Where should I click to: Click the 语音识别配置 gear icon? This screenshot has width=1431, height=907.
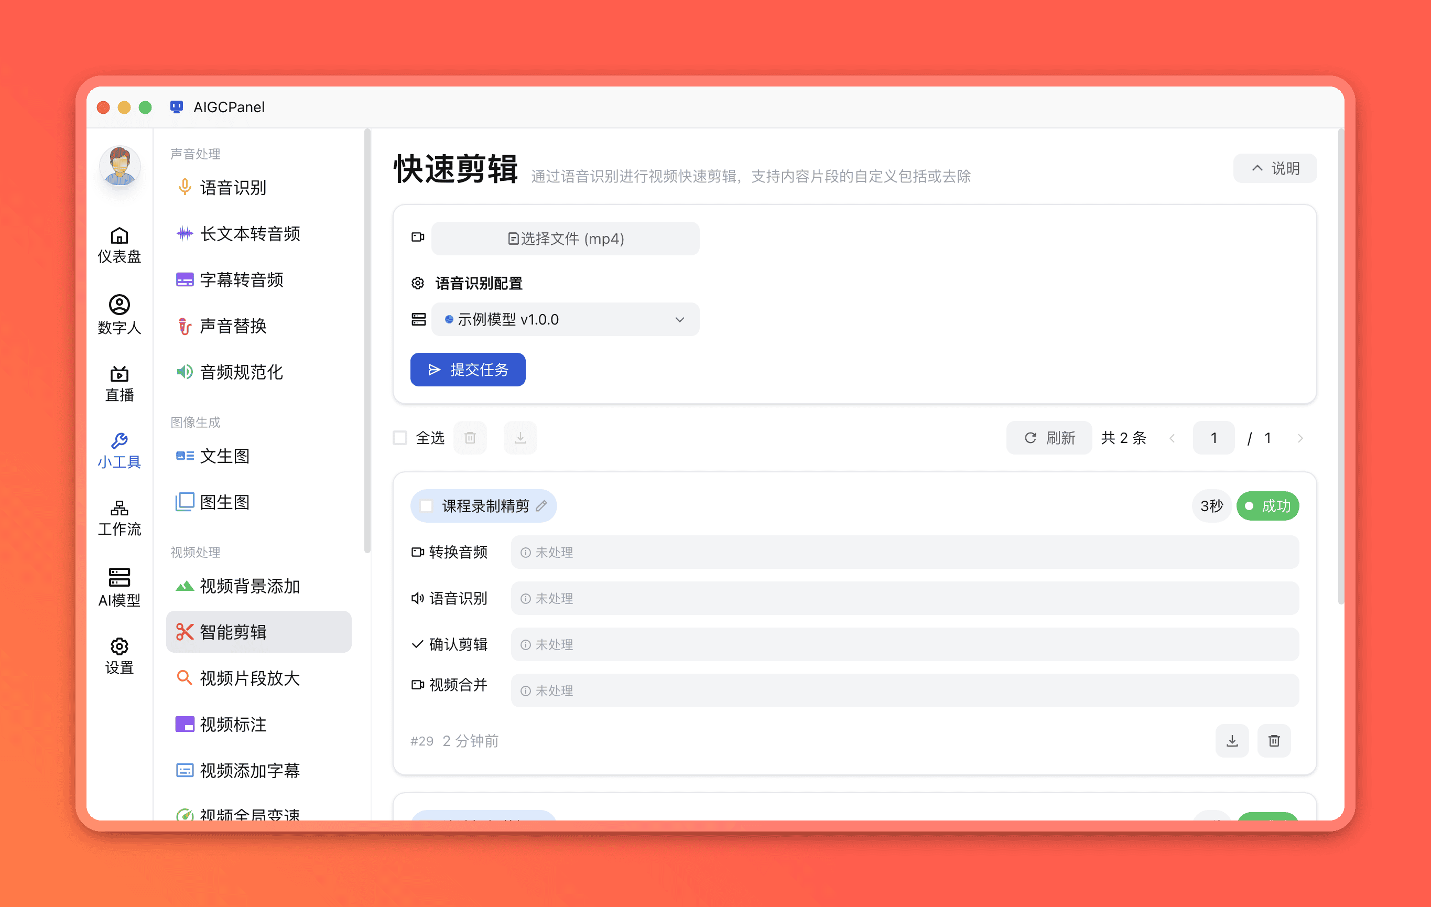418,284
